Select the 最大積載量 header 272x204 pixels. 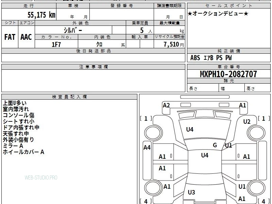coord(169,23)
